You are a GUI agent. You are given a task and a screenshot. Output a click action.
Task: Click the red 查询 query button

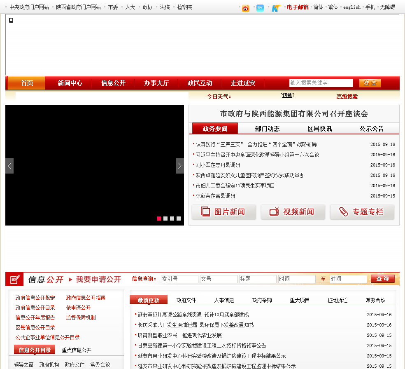point(382,279)
